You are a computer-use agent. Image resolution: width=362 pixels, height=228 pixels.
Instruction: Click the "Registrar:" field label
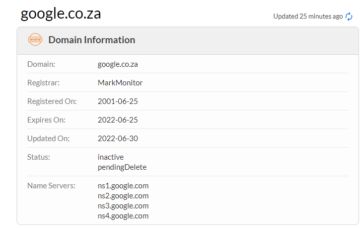tap(43, 83)
